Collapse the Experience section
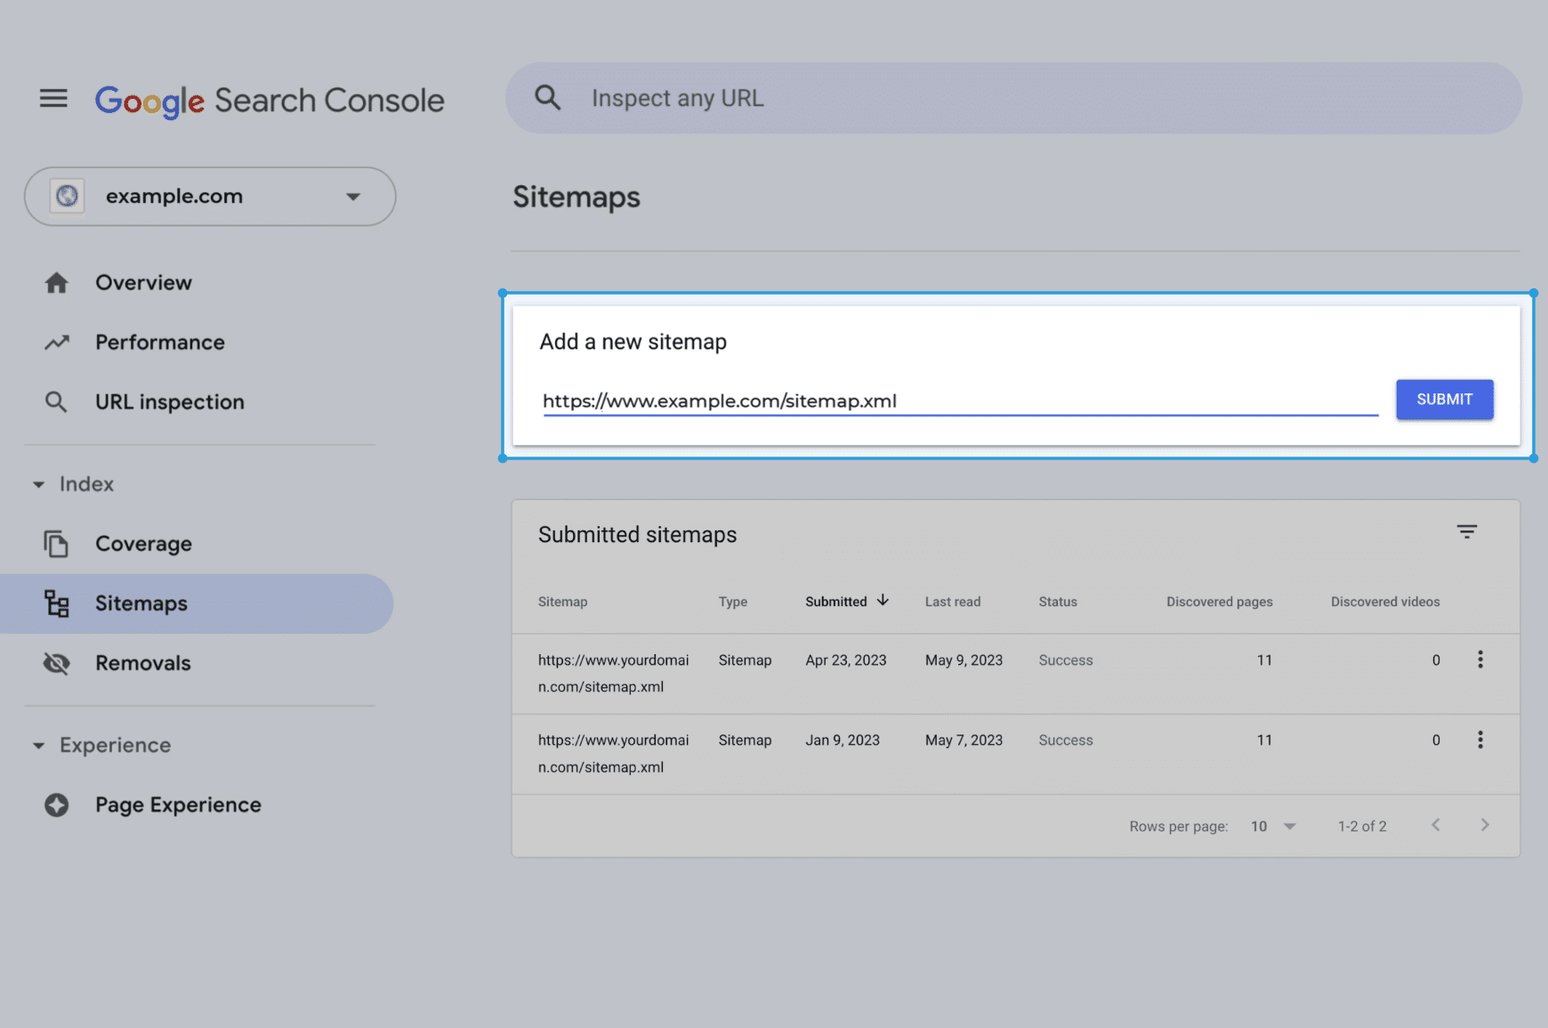 (x=101, y=745)
